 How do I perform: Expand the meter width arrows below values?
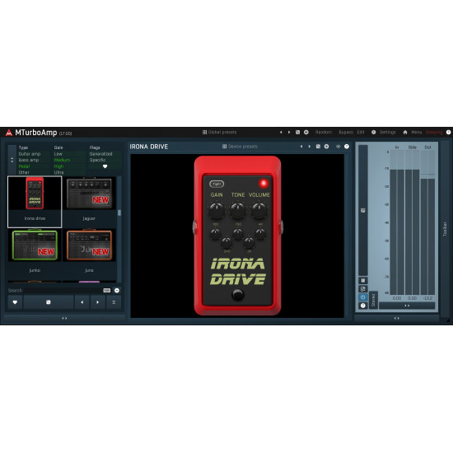pos(407,306)
